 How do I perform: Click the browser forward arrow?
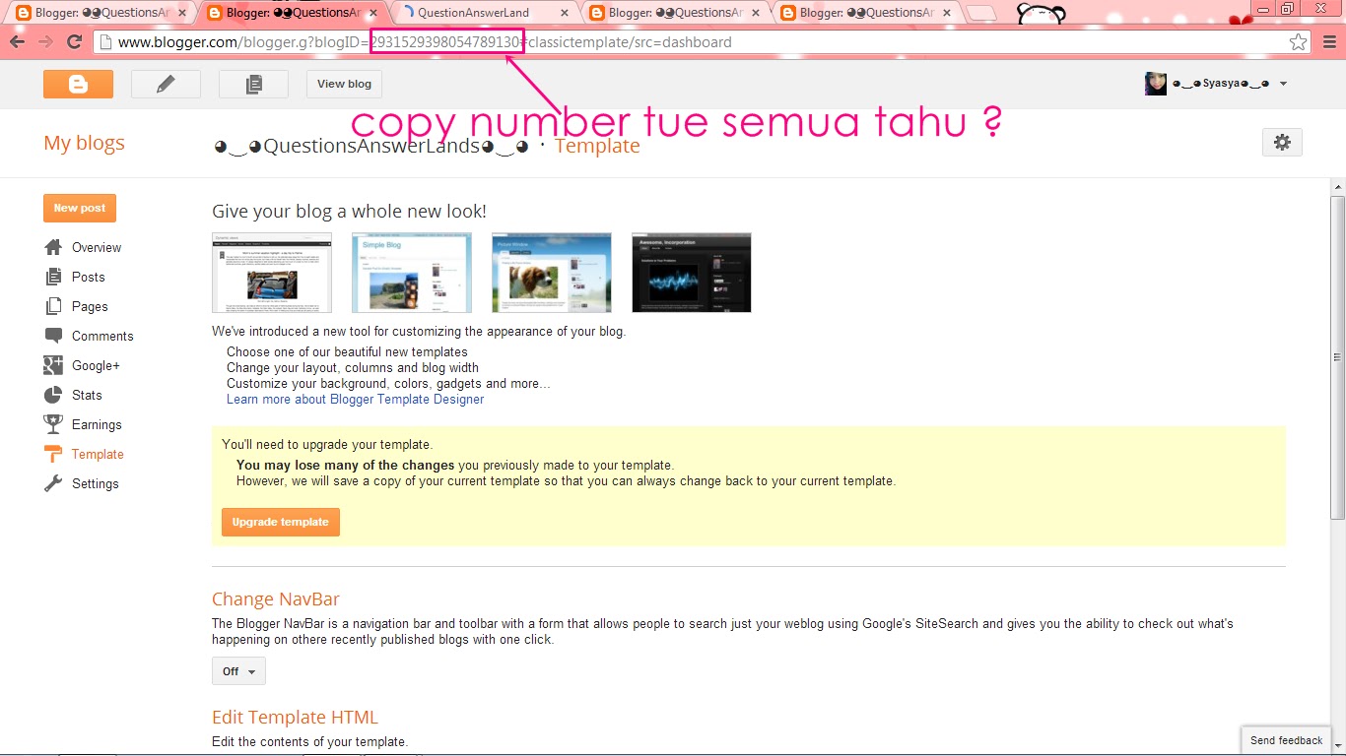click(45, 42)
